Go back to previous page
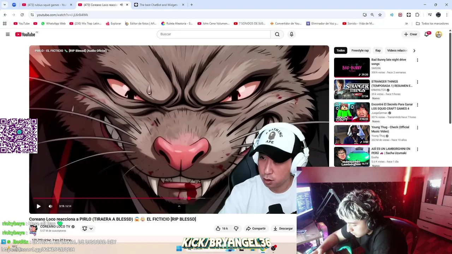This screenshot has width=452, height=254. 5,15
